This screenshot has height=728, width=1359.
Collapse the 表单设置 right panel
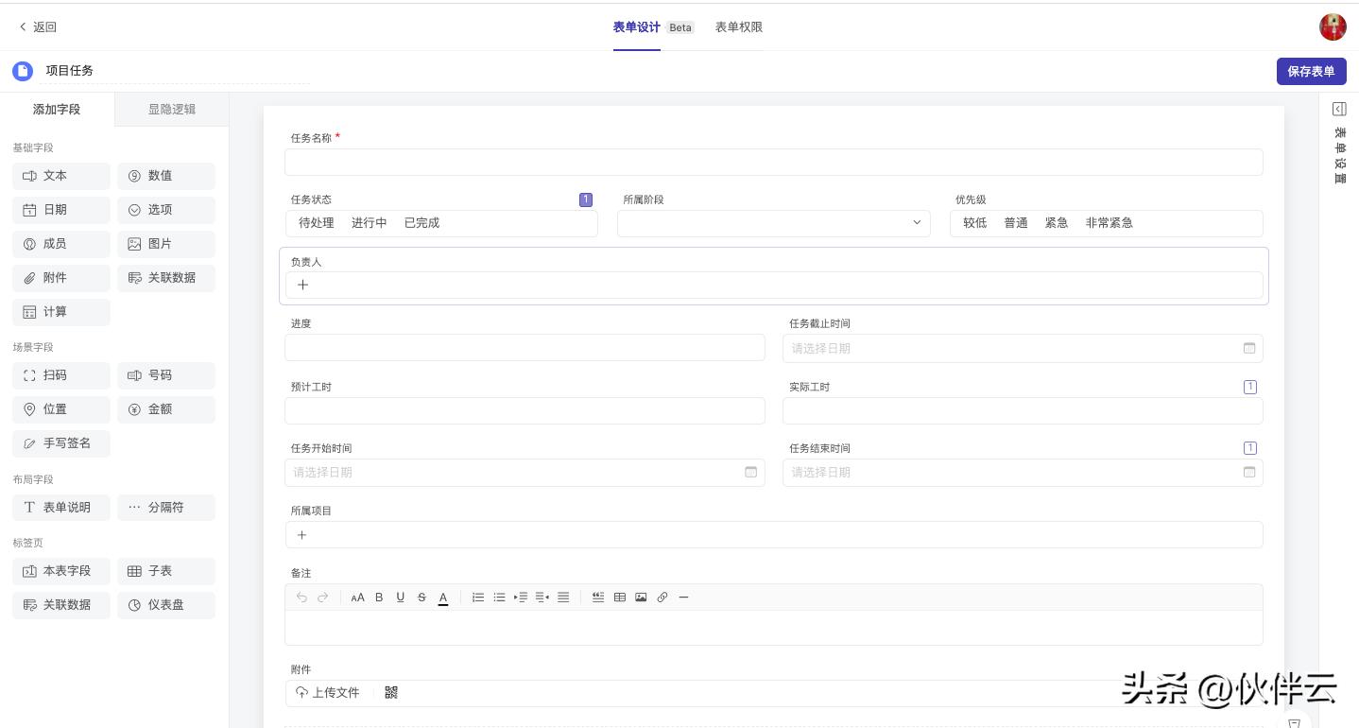click(x=1339, y=109)
